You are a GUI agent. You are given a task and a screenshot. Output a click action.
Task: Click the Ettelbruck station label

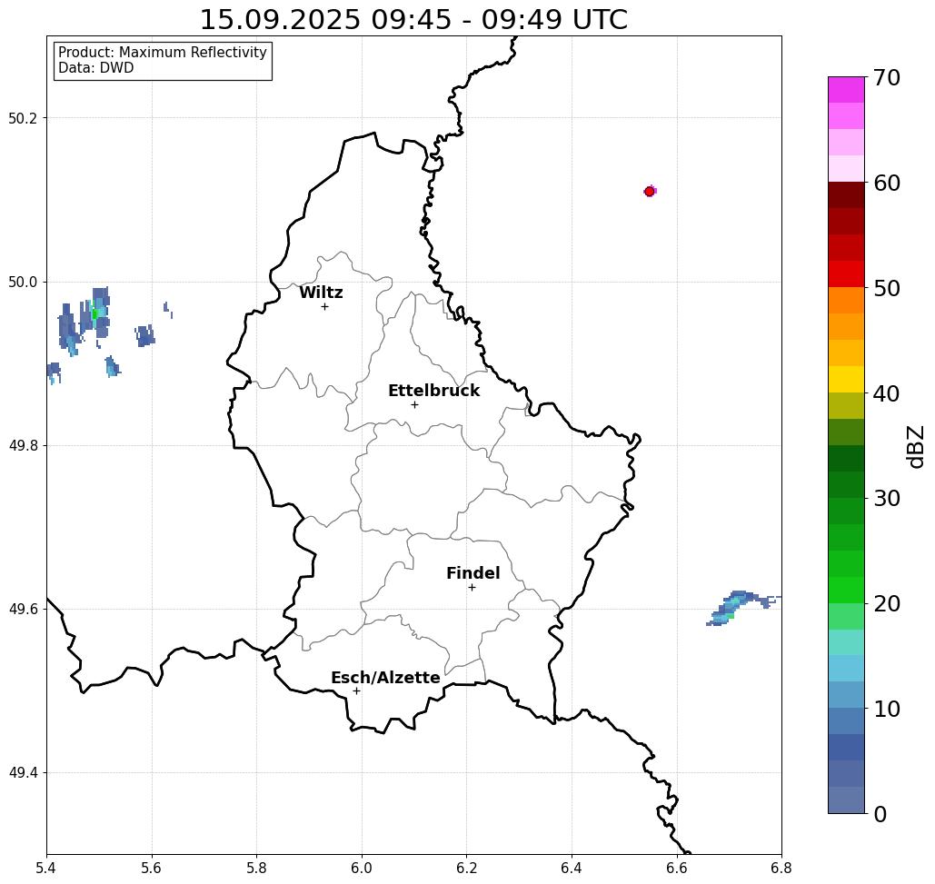coord(434,391)
